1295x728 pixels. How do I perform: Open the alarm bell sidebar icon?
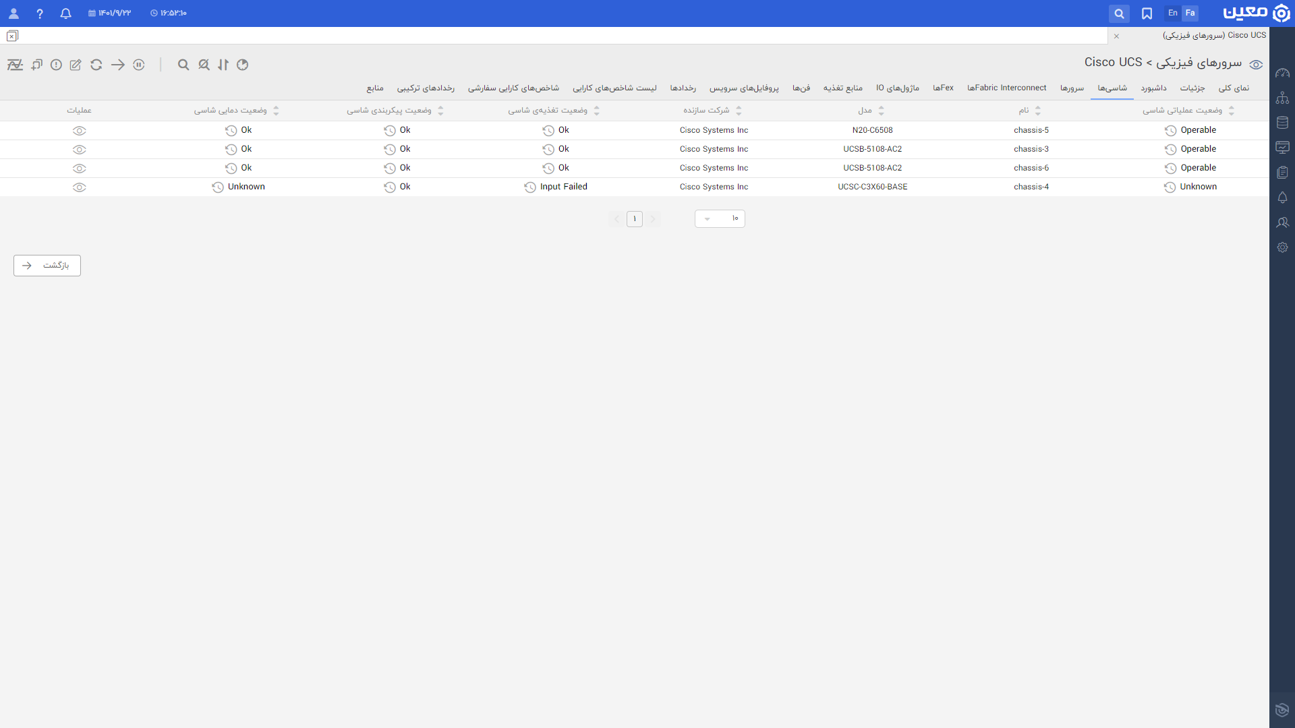[1282, 198]
